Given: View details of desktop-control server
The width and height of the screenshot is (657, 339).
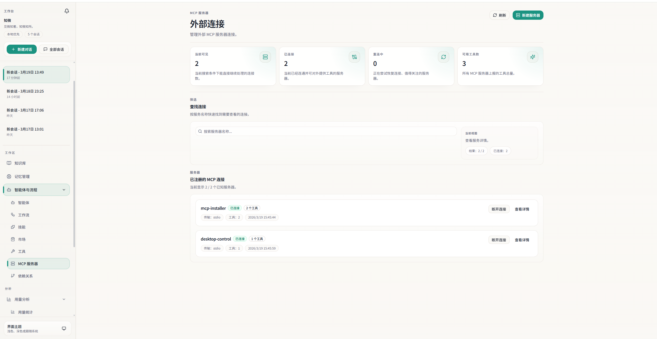Looking at the screenshot, I should tap(522, 240).
